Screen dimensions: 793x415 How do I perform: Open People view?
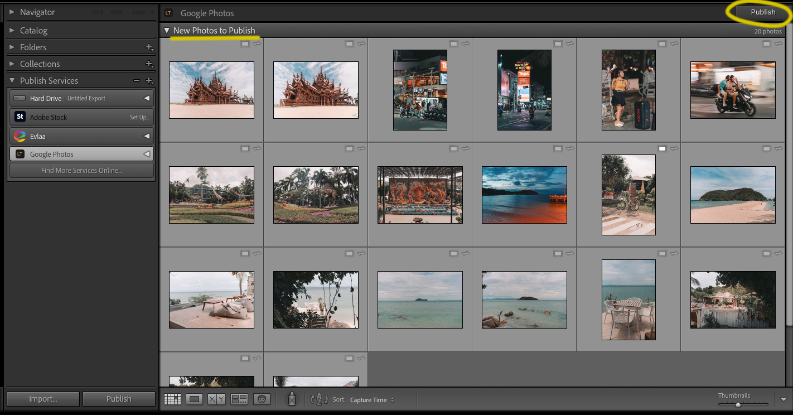click(262, 398)
